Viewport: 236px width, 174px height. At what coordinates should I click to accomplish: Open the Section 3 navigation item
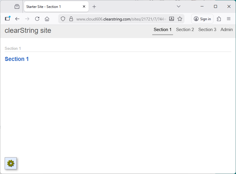point(207,30)
